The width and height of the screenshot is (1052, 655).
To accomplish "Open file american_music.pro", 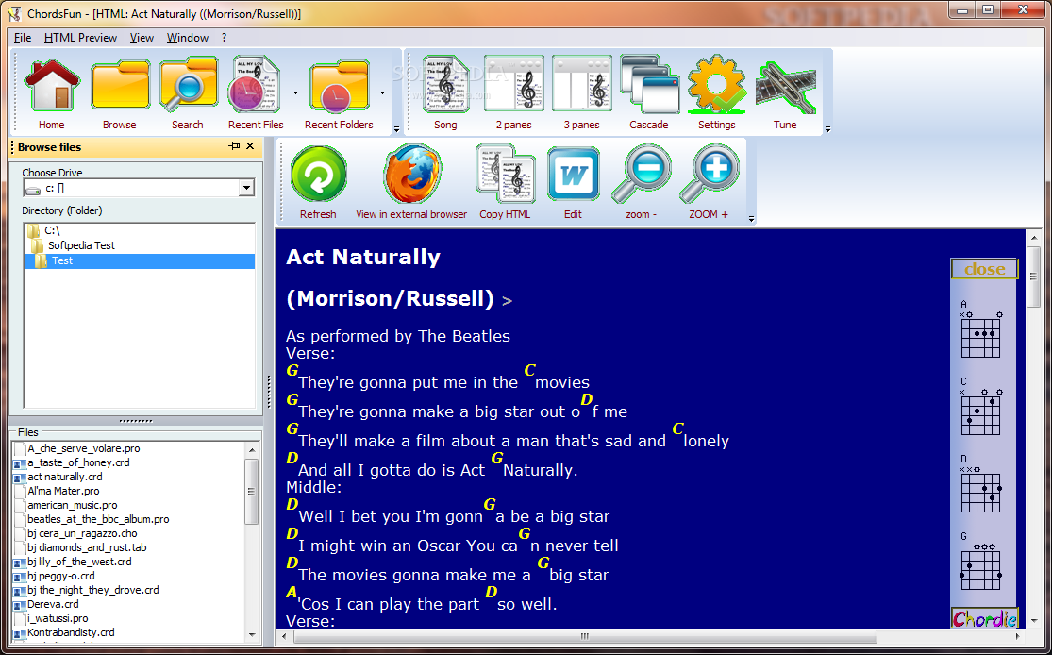I will click(x=72, y=505).
